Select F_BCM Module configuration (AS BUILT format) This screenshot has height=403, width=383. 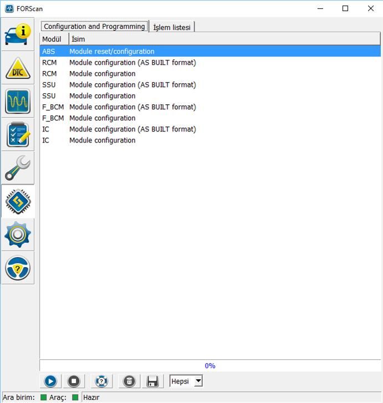[x=210, y=106]
